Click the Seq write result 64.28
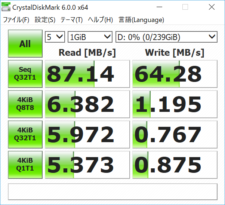This screenshot has height=205, width=225. point(175,74)
